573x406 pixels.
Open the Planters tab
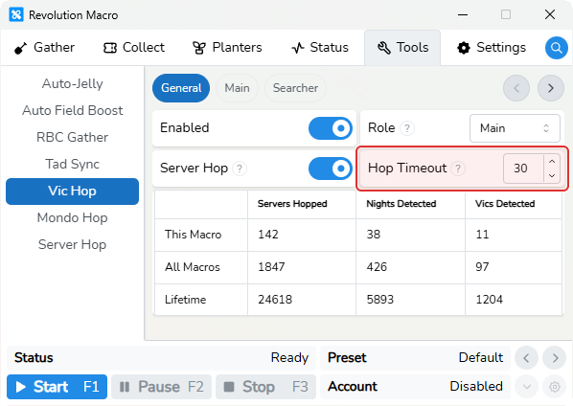point(227,48)
